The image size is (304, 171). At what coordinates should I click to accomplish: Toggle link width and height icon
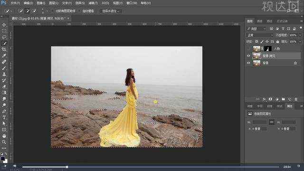coord(272,122)
